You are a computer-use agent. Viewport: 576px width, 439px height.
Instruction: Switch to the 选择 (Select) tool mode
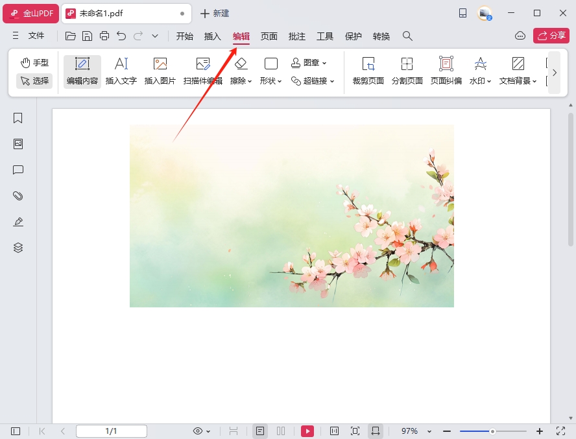pos(34,81)
